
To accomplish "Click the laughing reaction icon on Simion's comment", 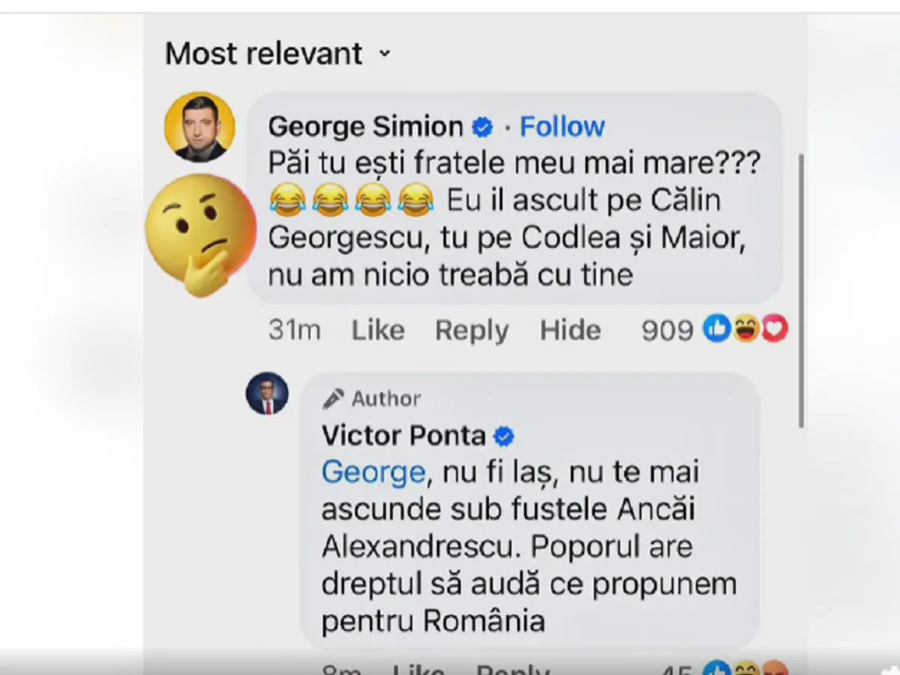I will [745, 328].
